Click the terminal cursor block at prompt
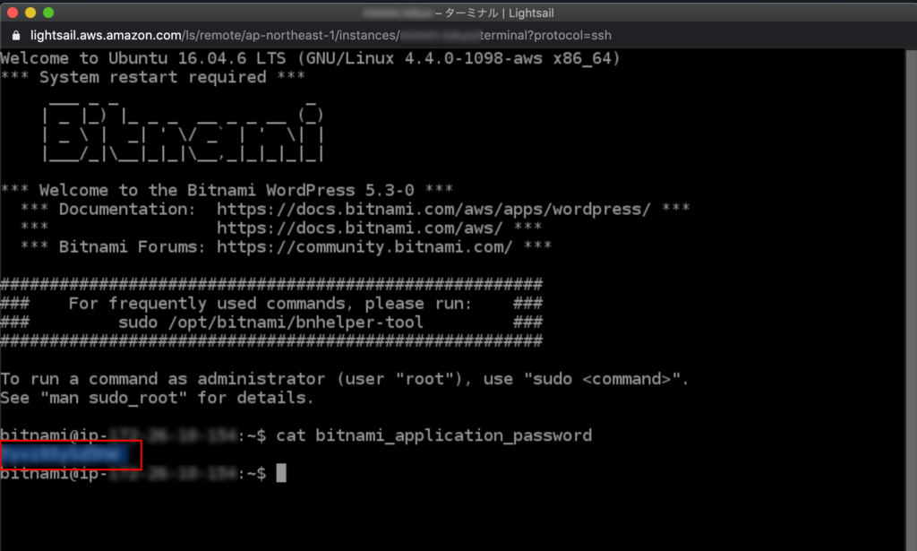 281,473
